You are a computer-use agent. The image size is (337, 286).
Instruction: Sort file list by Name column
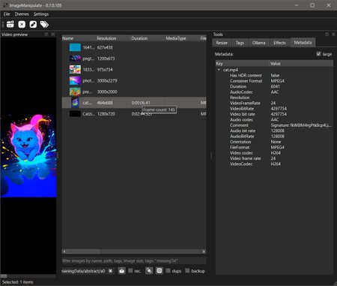79,38
